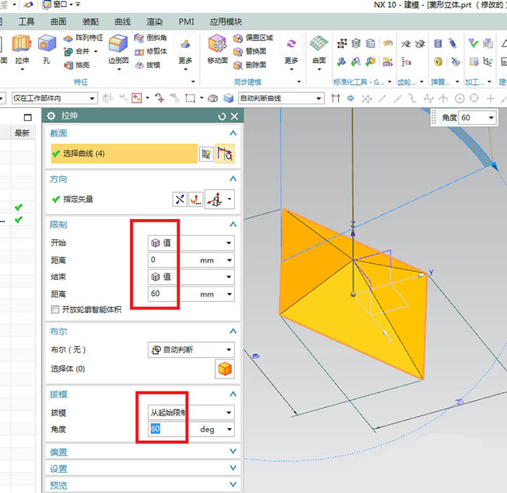Viewport: 507px width, 493px height.
Task: Reset the 拉伸 dialog with reset icon
Action: point(222,116)
